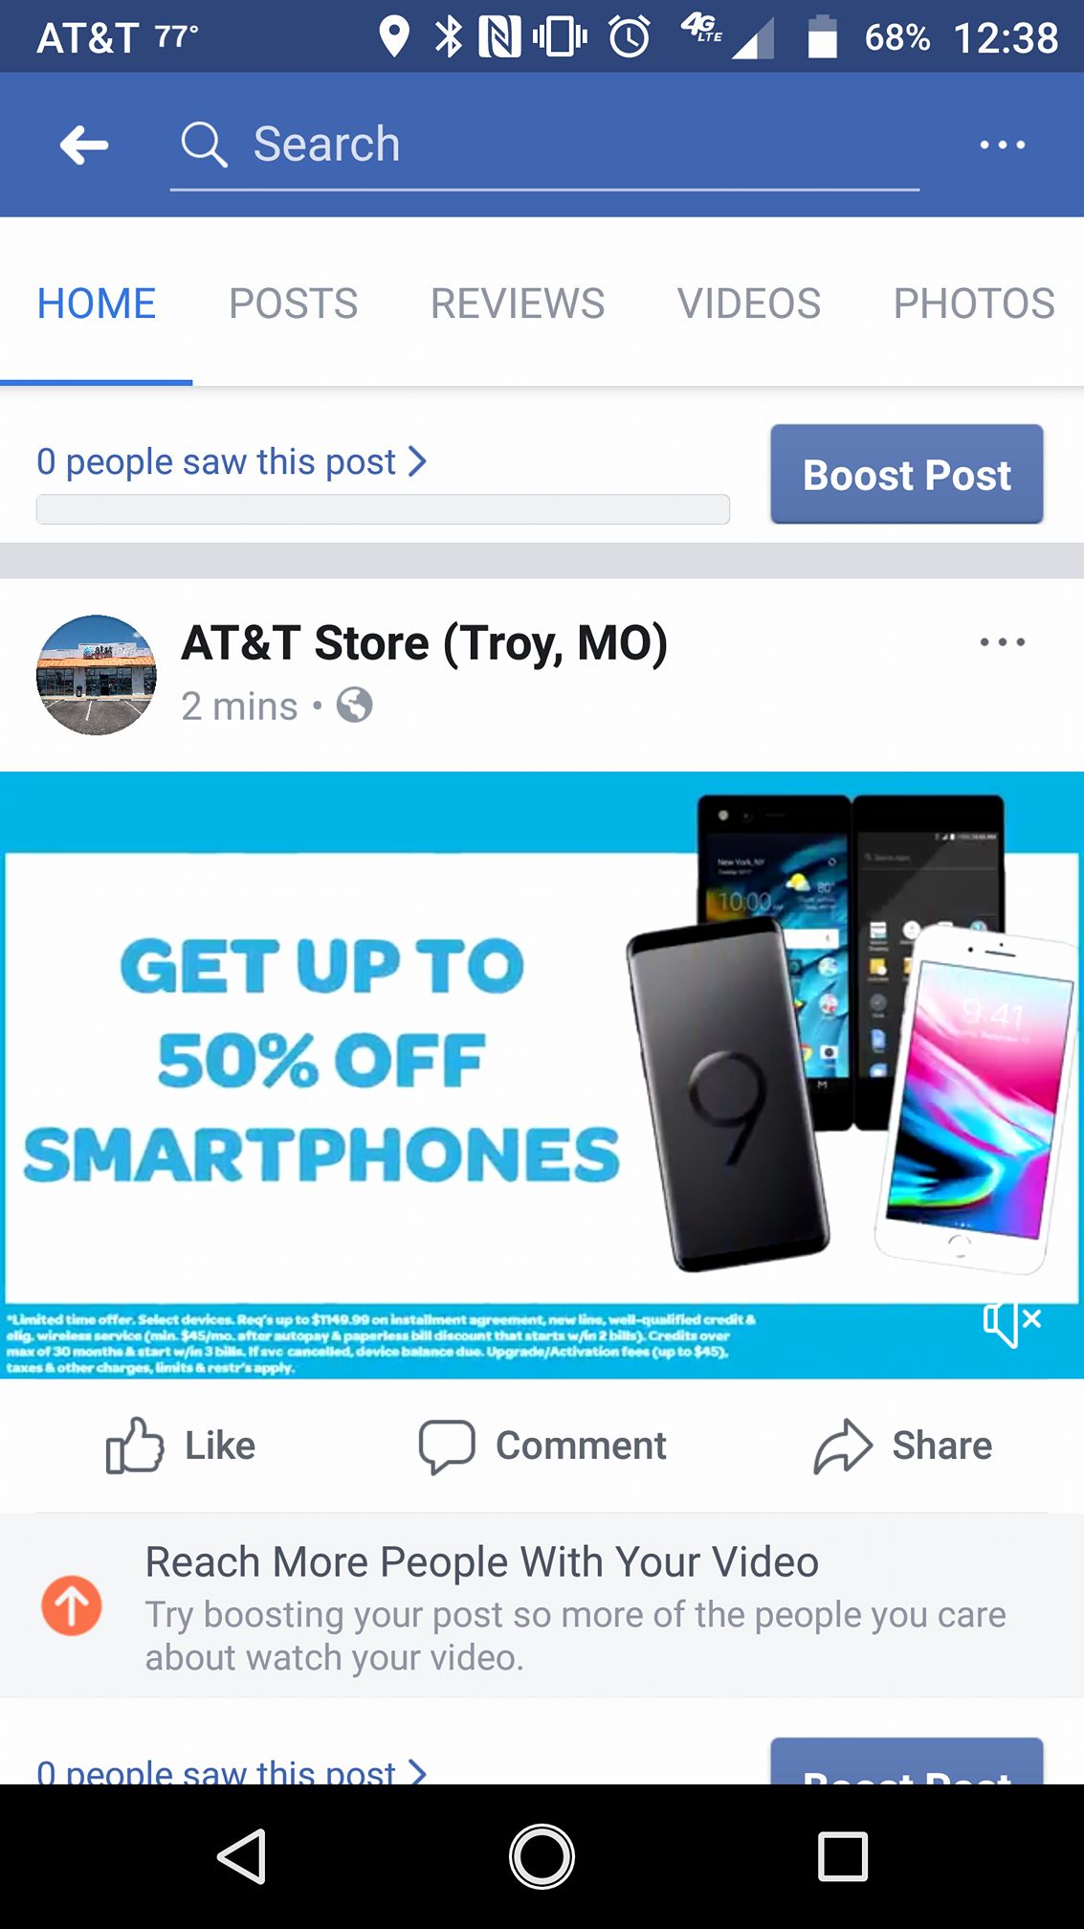This screenshot has width=1084, height=1929.
Task: Tap the orange boost arrow icon
Action: [72, 1605]
